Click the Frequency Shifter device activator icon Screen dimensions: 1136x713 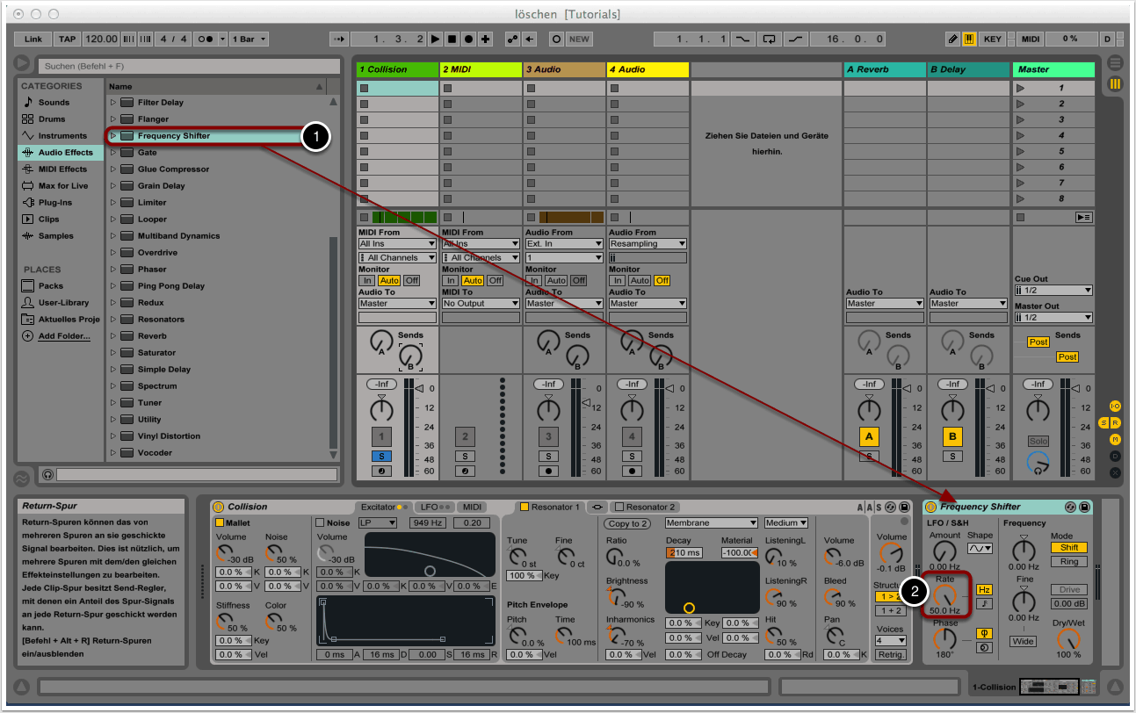click(931, 508)
